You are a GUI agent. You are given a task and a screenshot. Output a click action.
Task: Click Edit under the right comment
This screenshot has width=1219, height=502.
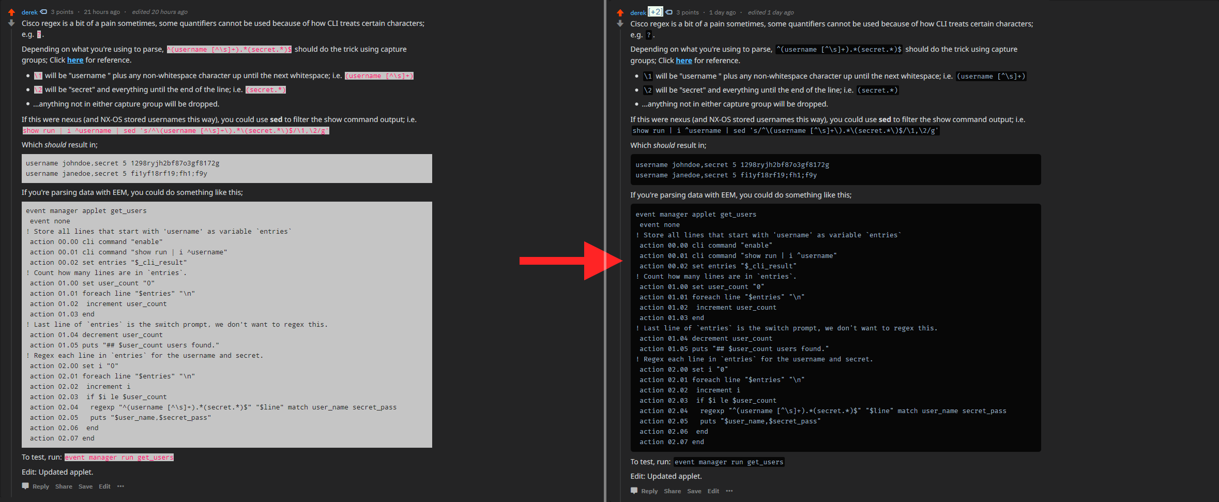[x=713, y=491]
